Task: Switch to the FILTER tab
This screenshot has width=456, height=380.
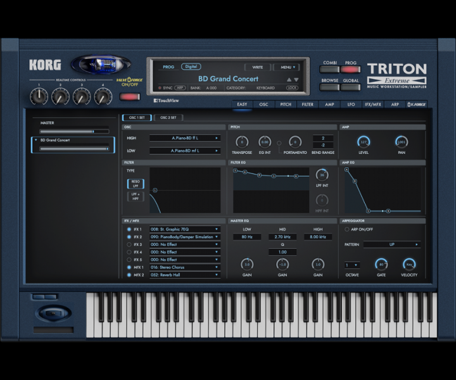Action: click(x=307, y=104)
